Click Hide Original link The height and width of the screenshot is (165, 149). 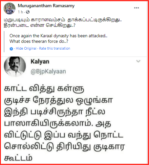tap(26, 48)
